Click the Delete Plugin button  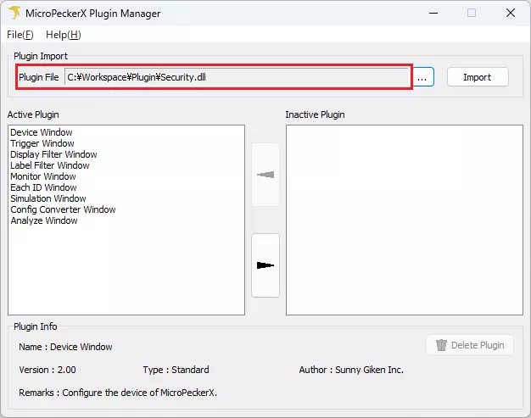click(470, 345)
